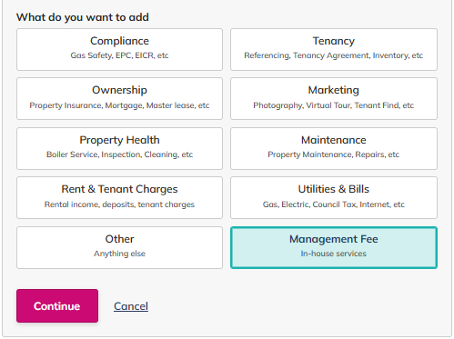The width and height of the screenshot is (454, 339).
Task: Select card describing Photography, Virtual Tour
Action: click(x=334, y=98)
